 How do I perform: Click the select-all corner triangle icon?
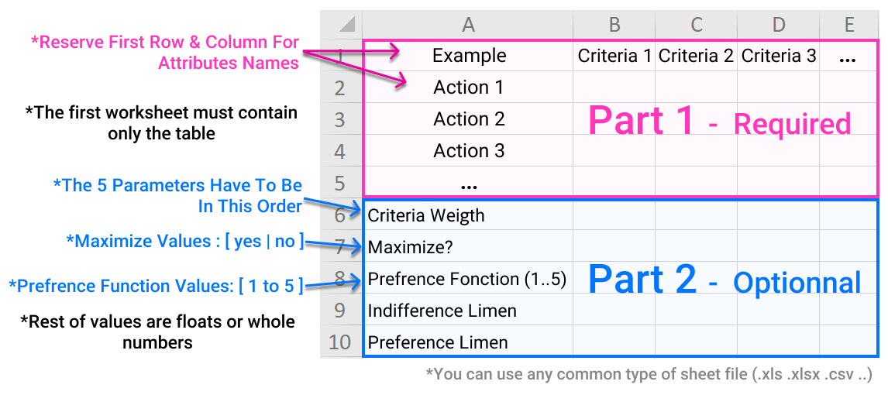pos(344,25)
